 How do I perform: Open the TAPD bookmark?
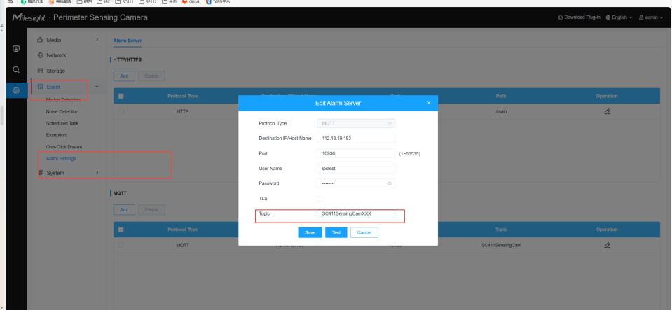(218, 2)
